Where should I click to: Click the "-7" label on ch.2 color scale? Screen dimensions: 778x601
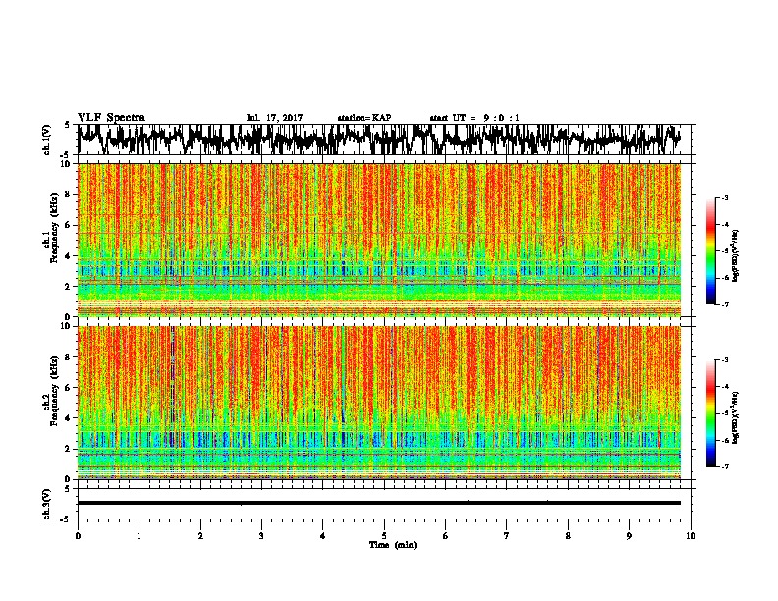724,467
